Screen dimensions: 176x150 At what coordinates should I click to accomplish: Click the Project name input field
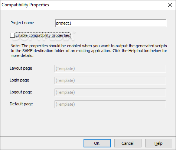[111, 23]
